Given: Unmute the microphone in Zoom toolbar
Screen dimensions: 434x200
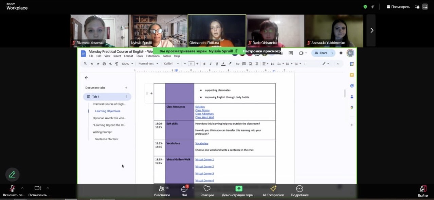Looking at the screenshot, I should click(13, 188).
